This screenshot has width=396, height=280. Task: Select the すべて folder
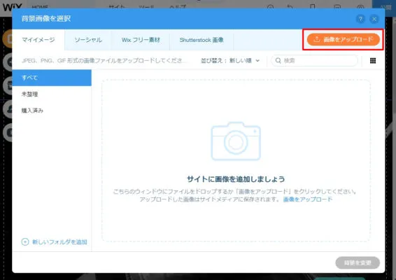[x=52, y=78]
